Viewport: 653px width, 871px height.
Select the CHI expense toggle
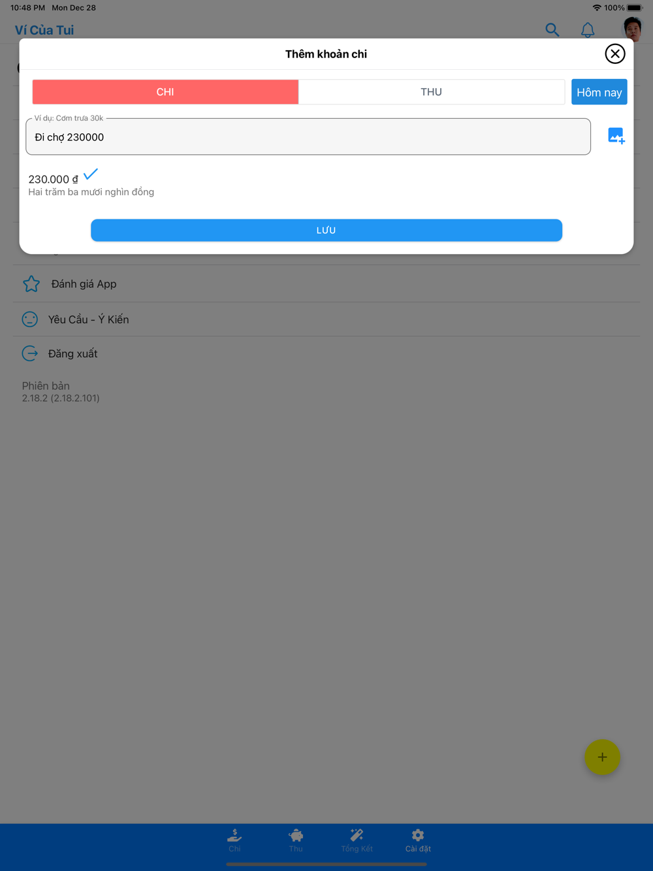tap(165, 92)
